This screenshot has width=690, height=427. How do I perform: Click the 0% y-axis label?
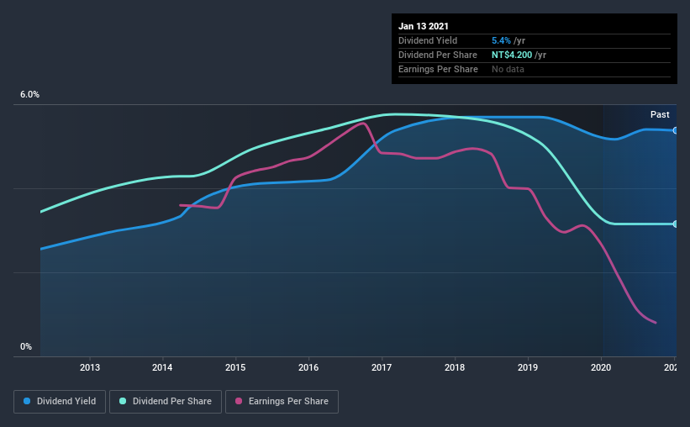tap(26, 347)
